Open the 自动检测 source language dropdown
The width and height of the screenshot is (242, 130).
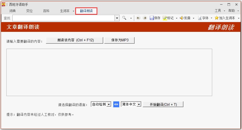pos(101,104)
